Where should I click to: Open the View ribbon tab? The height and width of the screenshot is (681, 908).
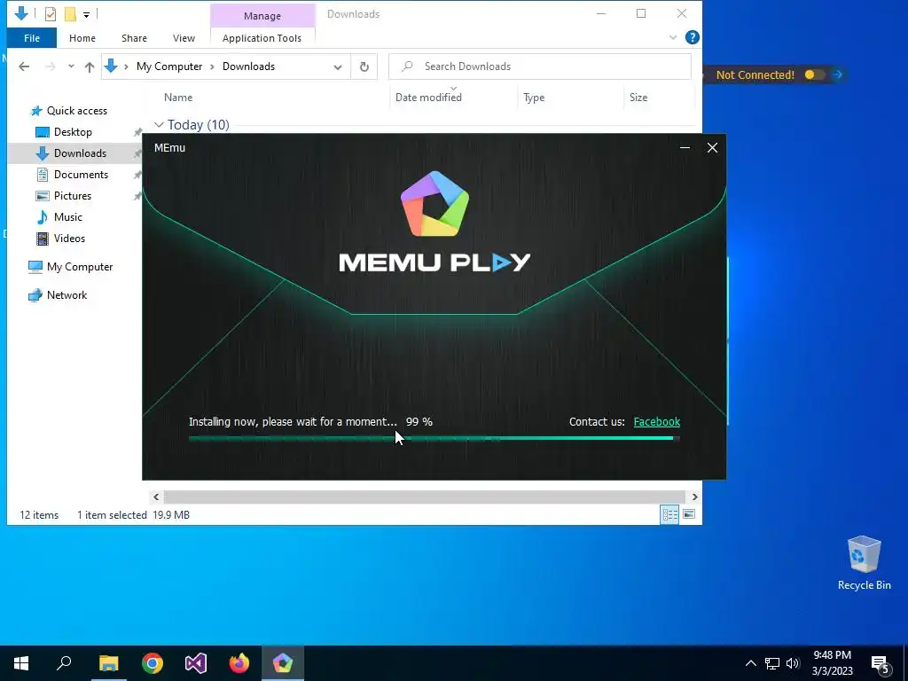pyautogui.click(x=184, y=38)
